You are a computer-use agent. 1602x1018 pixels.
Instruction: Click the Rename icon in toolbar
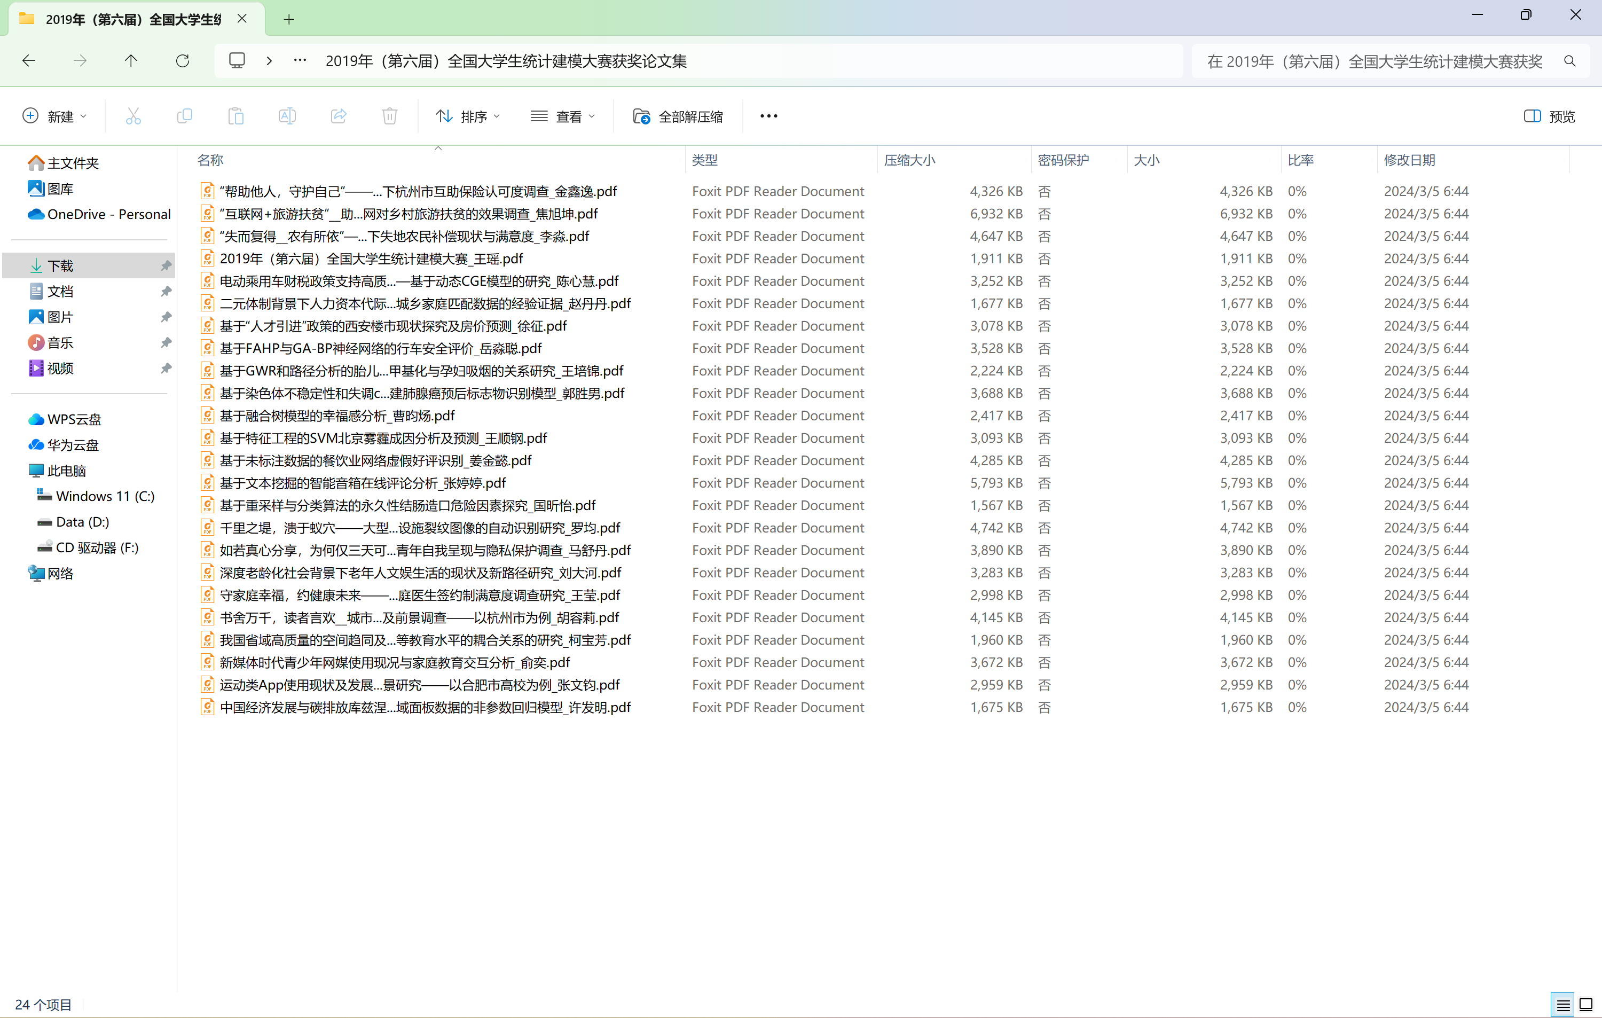[x=287, y=116]
